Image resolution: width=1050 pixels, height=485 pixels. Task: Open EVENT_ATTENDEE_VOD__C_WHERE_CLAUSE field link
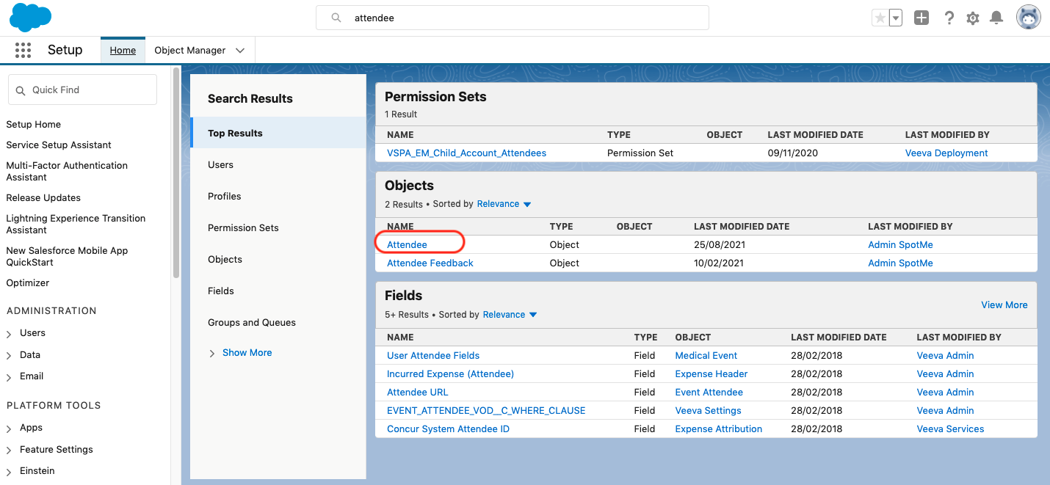[486, 410]
